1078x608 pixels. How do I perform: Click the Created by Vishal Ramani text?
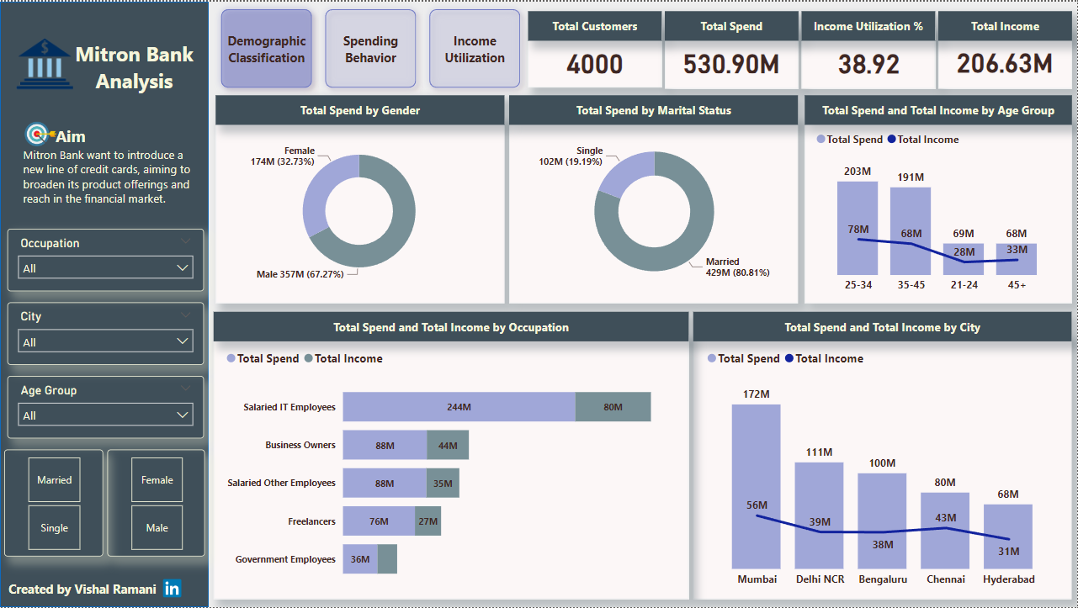click(82, 589)
